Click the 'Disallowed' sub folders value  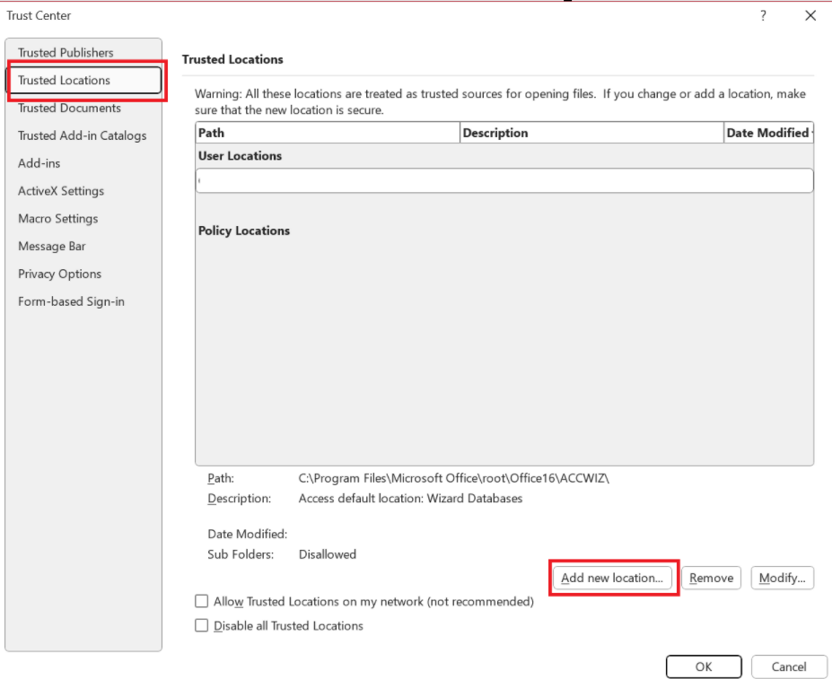point(328,553)
